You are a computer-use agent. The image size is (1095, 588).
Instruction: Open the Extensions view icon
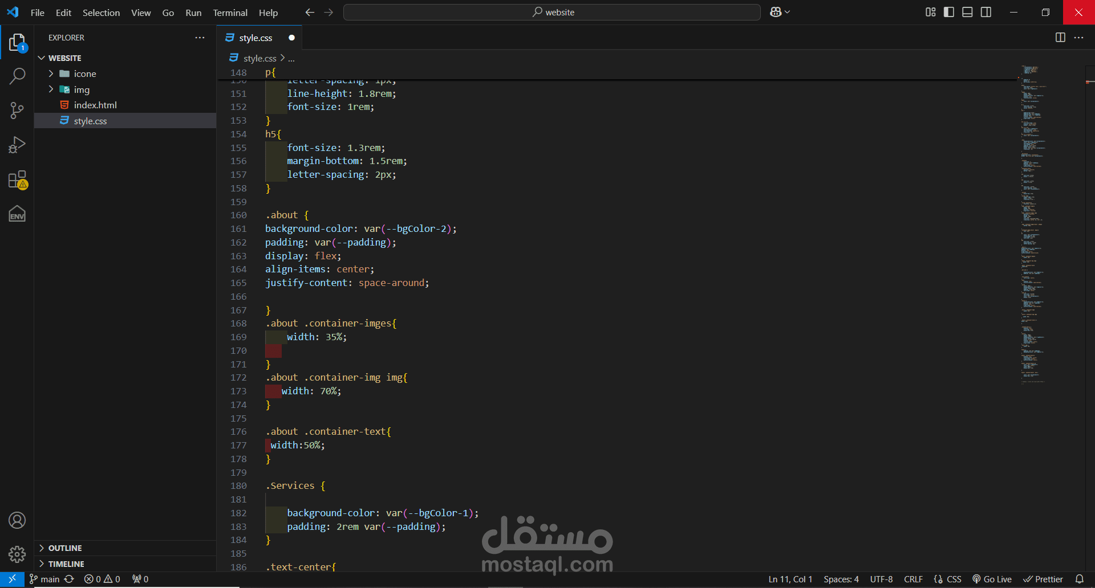[17, 179]
